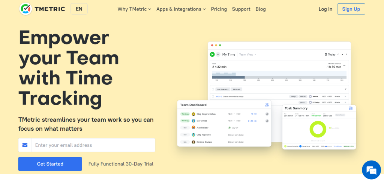
Task: Click the Working badge beside Oleg Grigorievichus
Action: [185, 114]
